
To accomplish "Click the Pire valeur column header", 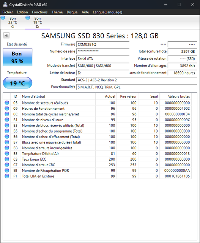I will click(128, 96).
